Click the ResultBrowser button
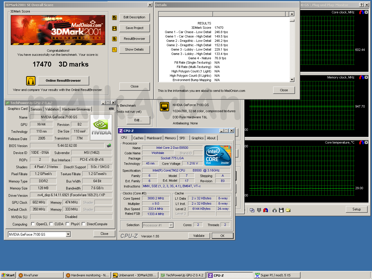 [134, 39]
